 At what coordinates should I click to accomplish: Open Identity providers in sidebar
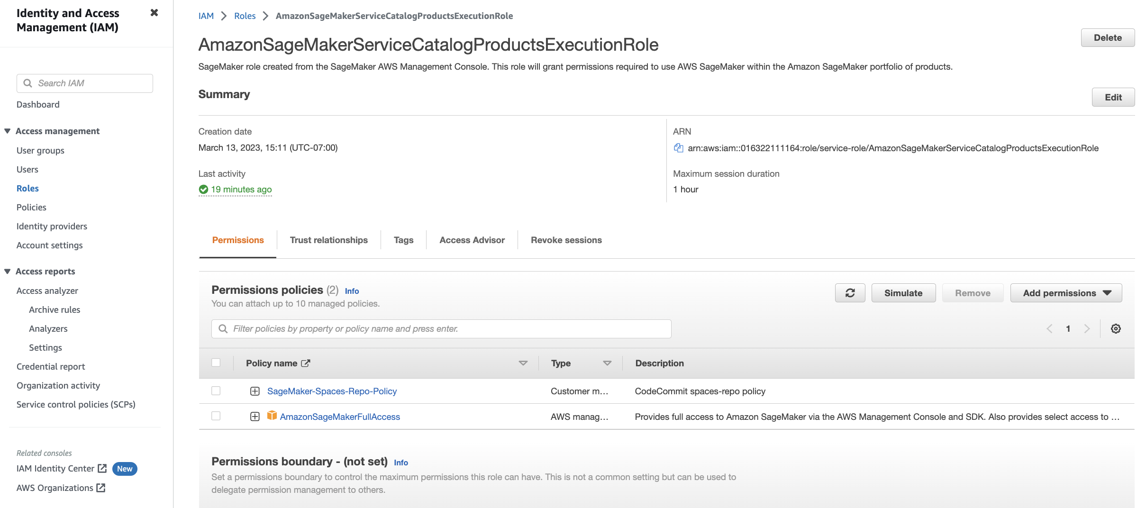tap(52, 227)
